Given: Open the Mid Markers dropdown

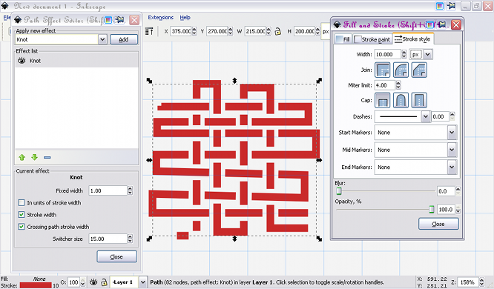Looking at the screenshot, I should pos(452,150).
